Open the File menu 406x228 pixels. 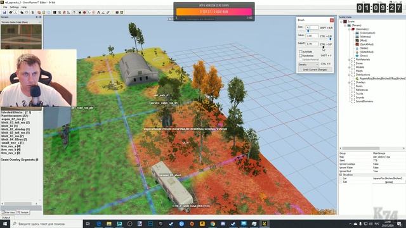click(x=5, y=7)
